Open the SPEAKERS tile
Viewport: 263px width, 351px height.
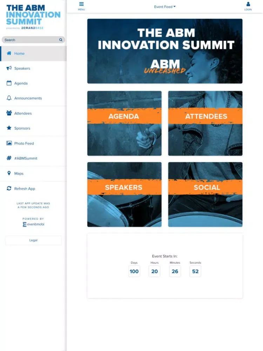pyautogui.click(x=124, y=194)
